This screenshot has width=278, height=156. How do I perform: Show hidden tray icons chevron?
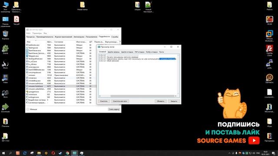point(229,153)
